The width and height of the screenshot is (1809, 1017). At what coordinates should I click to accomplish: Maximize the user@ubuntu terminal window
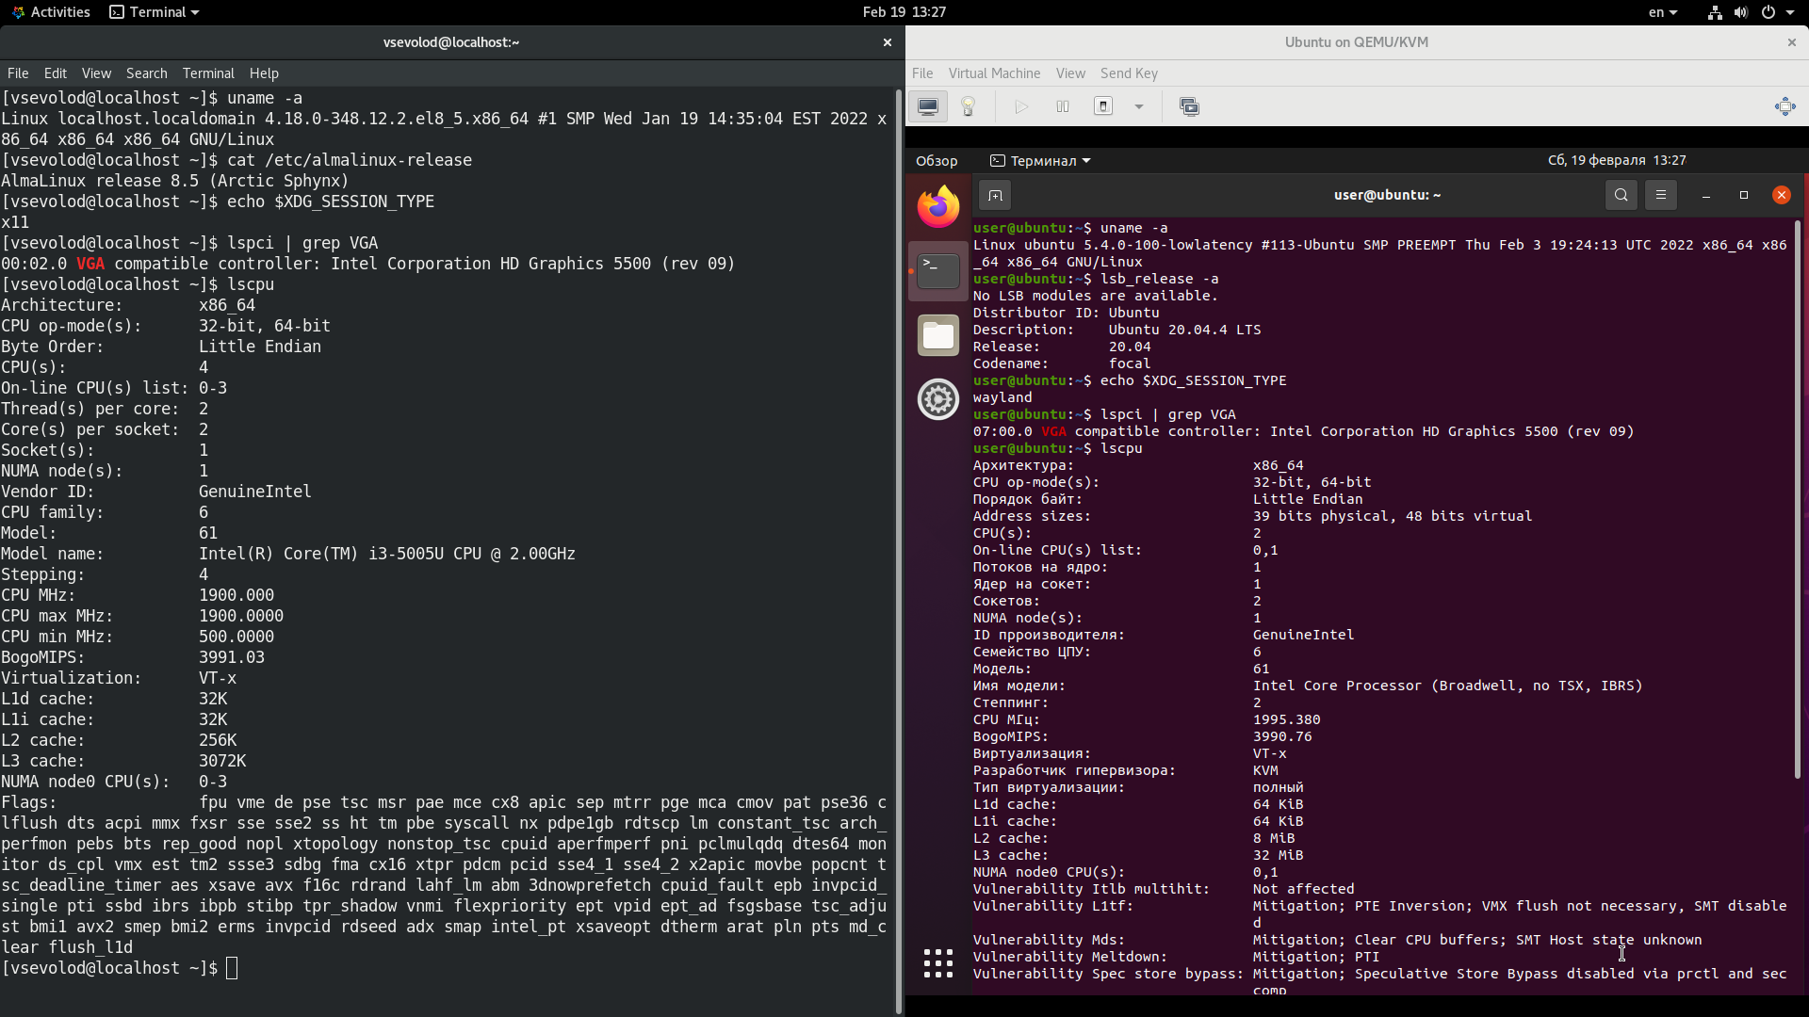pos(1744,195)
